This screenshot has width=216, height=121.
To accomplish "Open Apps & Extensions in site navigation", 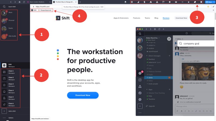I will [x=121, y=18].
